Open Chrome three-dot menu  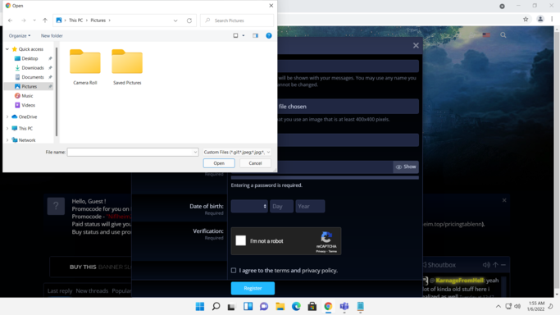tap(552, 20)
